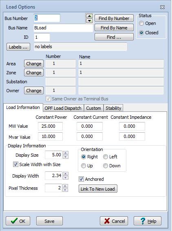Image resolution: width=172 pixels, height=231 pixels.
Task: Click the Bus Number input field
Action: tap(47, 18)
